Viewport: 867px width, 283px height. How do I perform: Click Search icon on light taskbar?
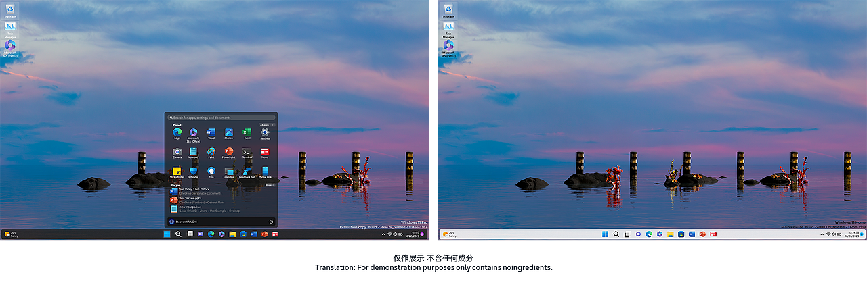pyautogui.click(x=616, y=234)
